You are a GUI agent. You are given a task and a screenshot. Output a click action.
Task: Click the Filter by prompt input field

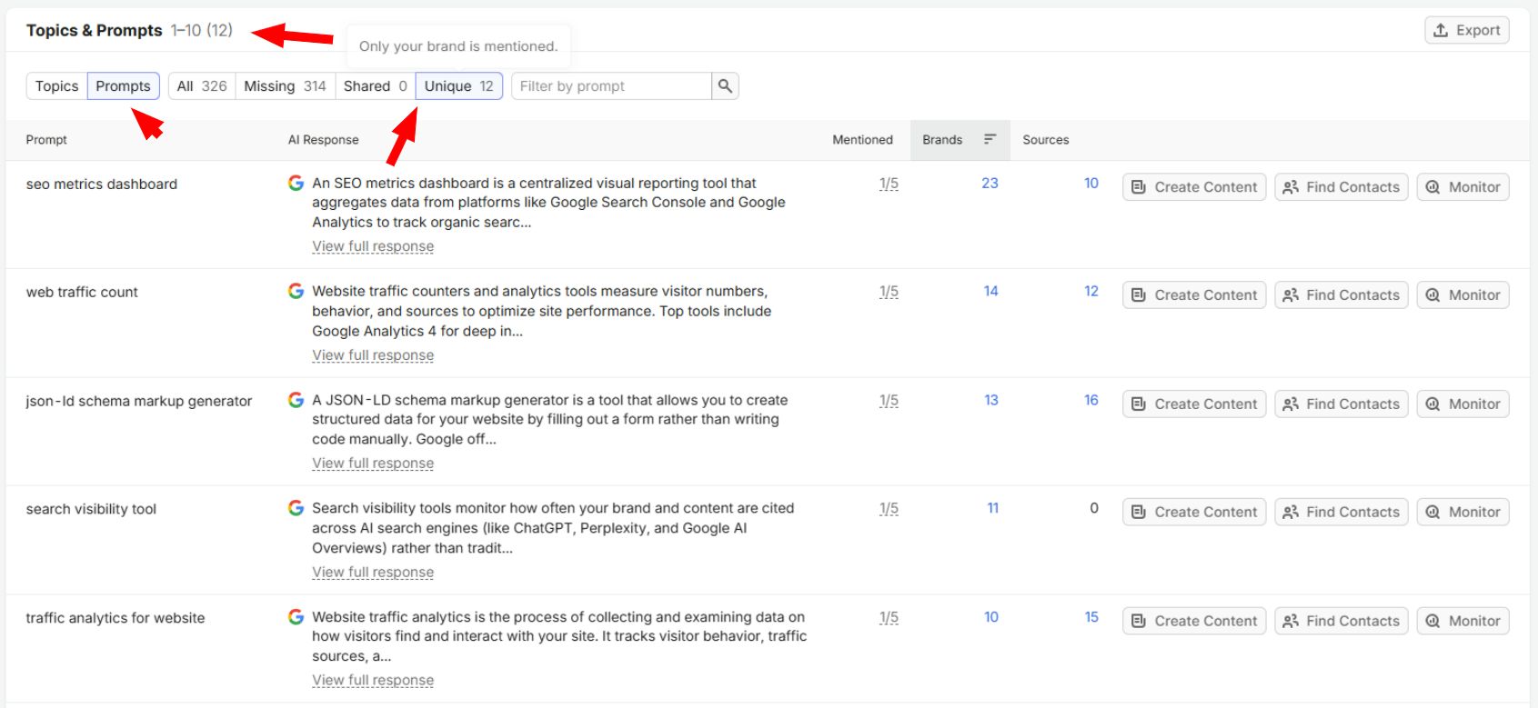point(612,86)
